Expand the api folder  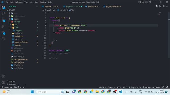coord(16,25)
